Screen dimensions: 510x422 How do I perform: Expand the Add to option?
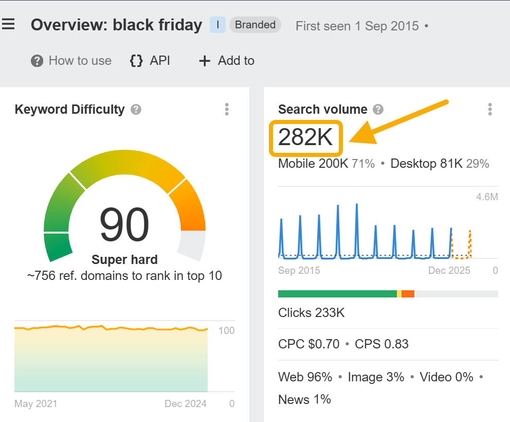(x=227, y=61)
